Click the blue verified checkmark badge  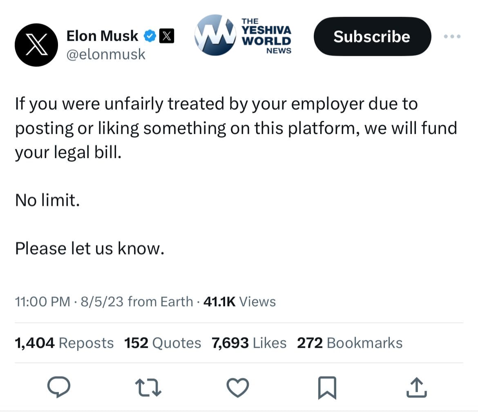click(150, 36)
